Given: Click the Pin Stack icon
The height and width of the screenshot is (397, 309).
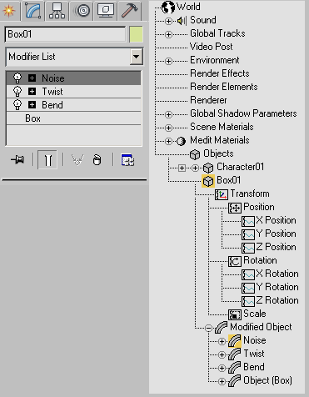Looking at the screenshot, I should pos(17,159).
